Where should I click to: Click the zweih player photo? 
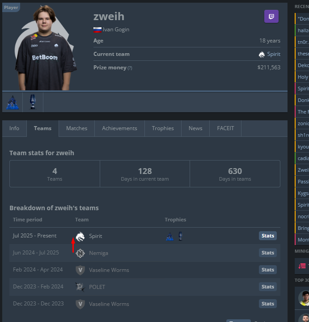click(46, 48)
